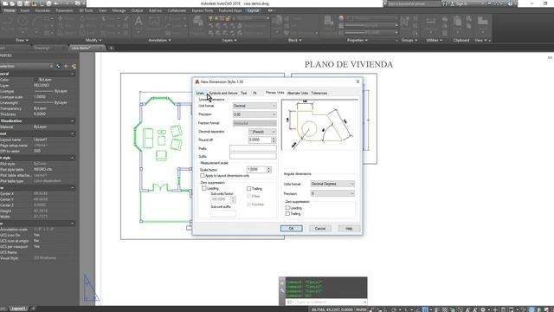The image size is (554, 312).
Task: Click the Round off stepper arrows
Action: point(274,140)
